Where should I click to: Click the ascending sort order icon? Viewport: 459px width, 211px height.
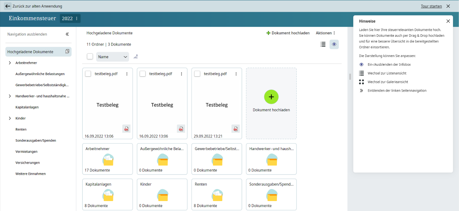click(x=136, y=57)
